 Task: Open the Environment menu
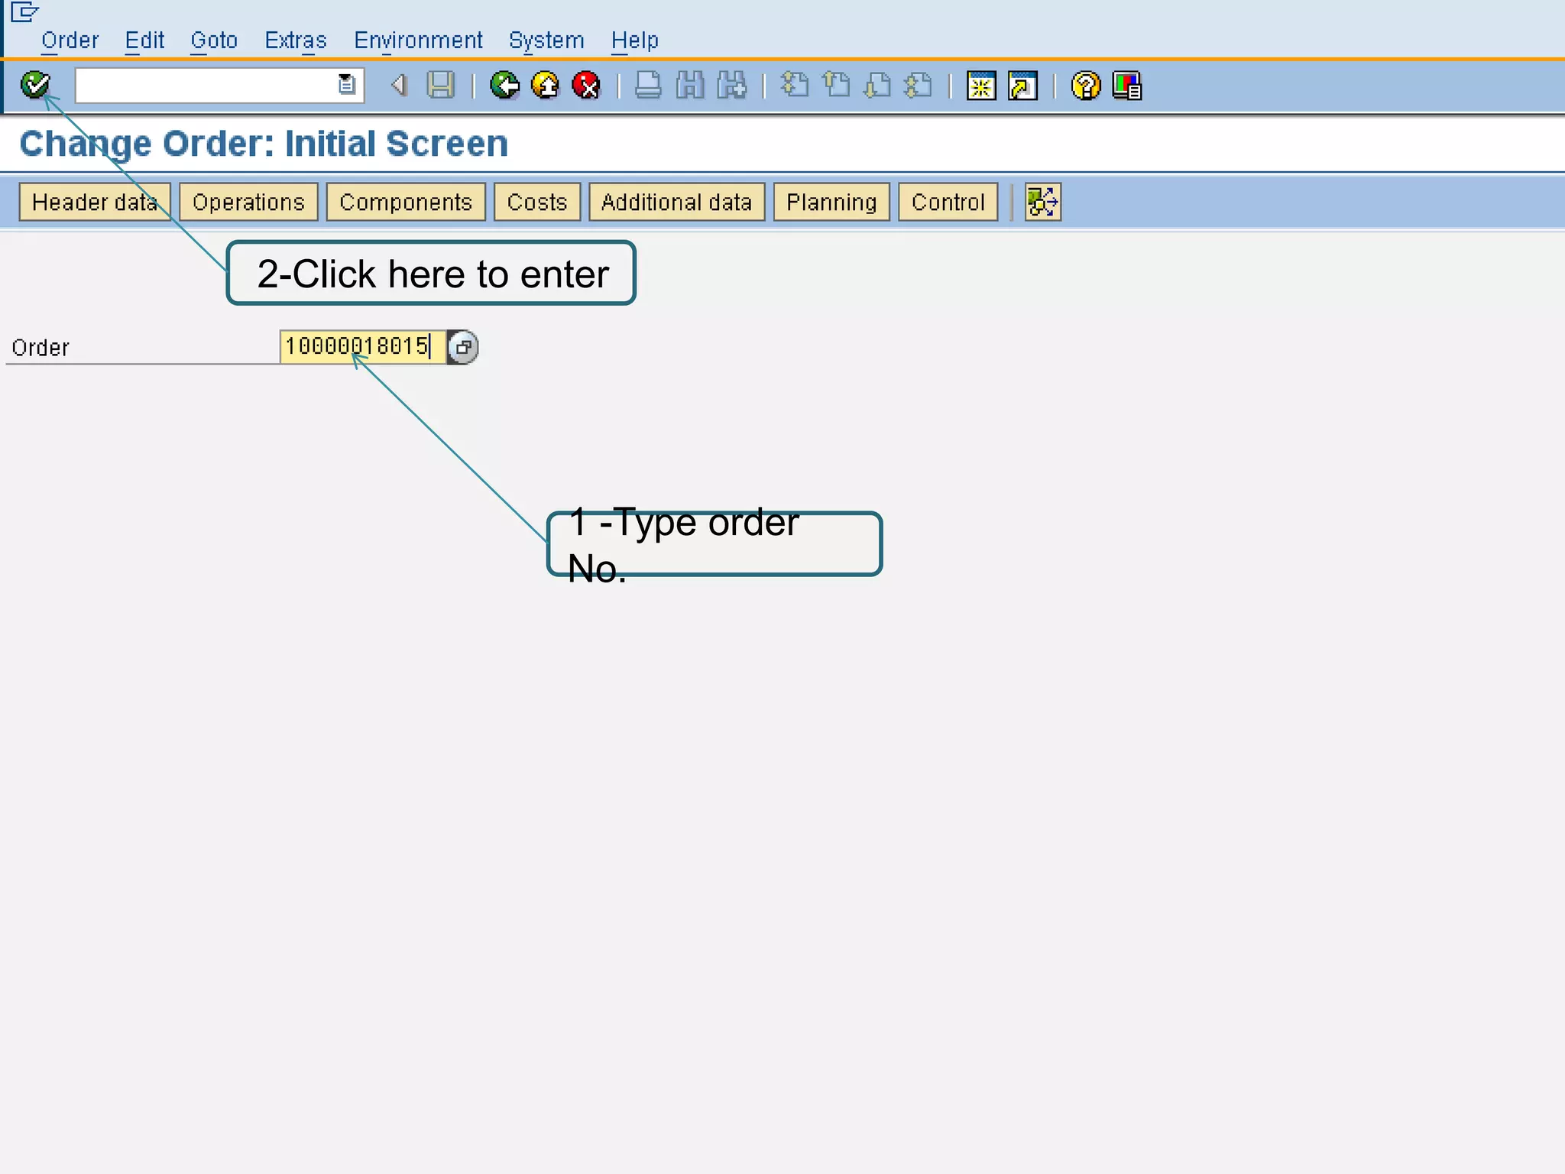[418, 40]
